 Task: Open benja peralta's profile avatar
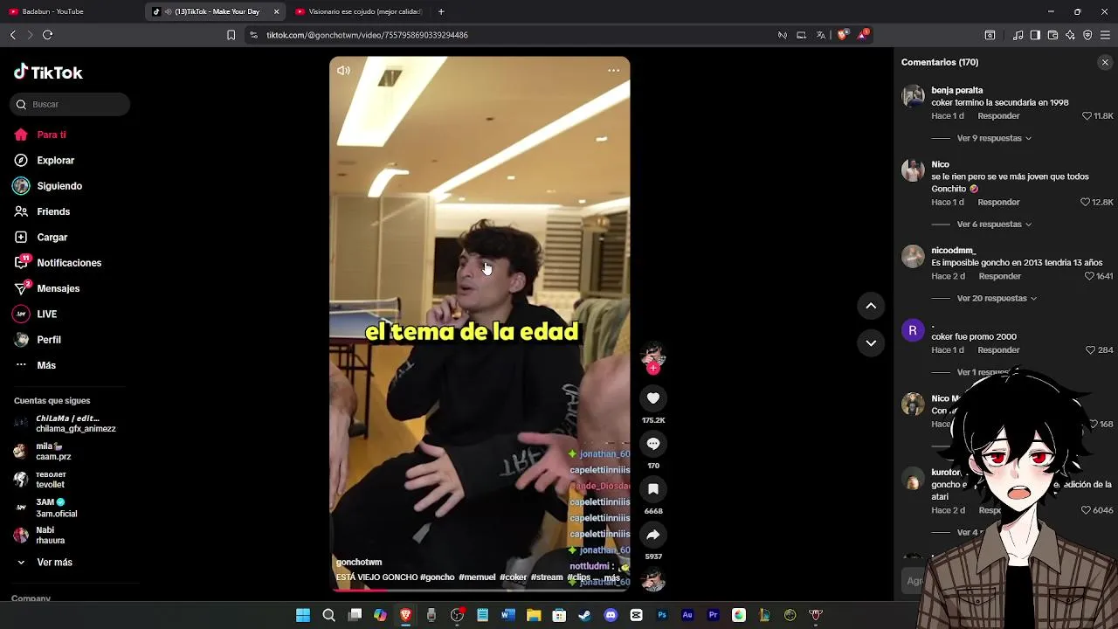[x=913, y=95]
